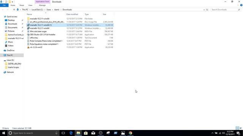Switch to the View ribbon tab
The height and width of the screenshot is (136, 243).
tap(30, 5)
